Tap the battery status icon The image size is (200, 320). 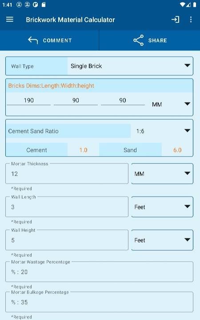(x=195, y=5)
